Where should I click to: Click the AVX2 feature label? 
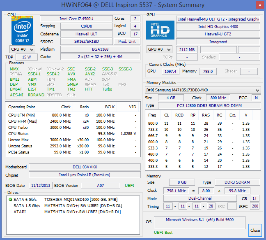pos(90,74)
